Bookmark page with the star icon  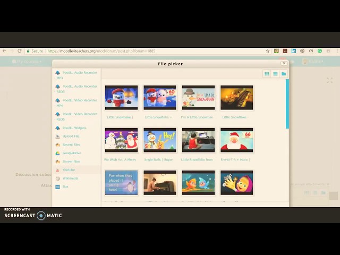point(268,51)
